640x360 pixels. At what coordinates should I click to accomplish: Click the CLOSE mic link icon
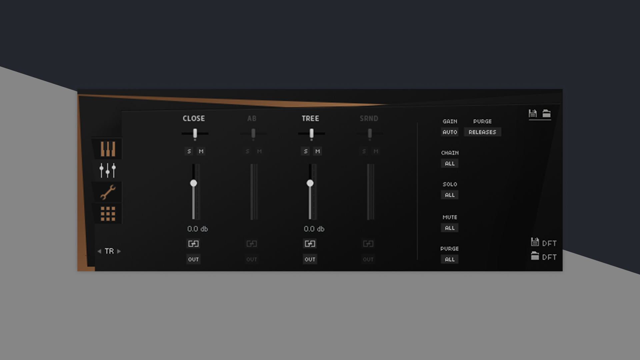point(193,244)
